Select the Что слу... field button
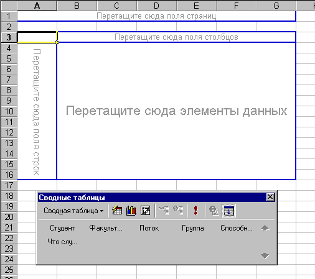315x279 pixels. (x=62, y=242)
